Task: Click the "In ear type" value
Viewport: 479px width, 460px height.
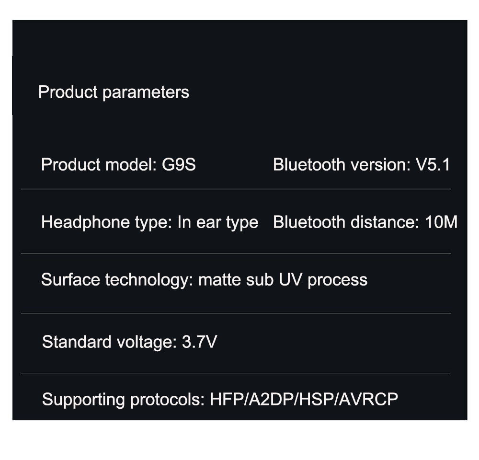Action: pos(217,222)
